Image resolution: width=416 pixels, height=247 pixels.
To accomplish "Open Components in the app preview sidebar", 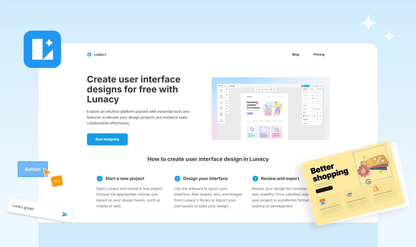I will click(x=221, y=97).
